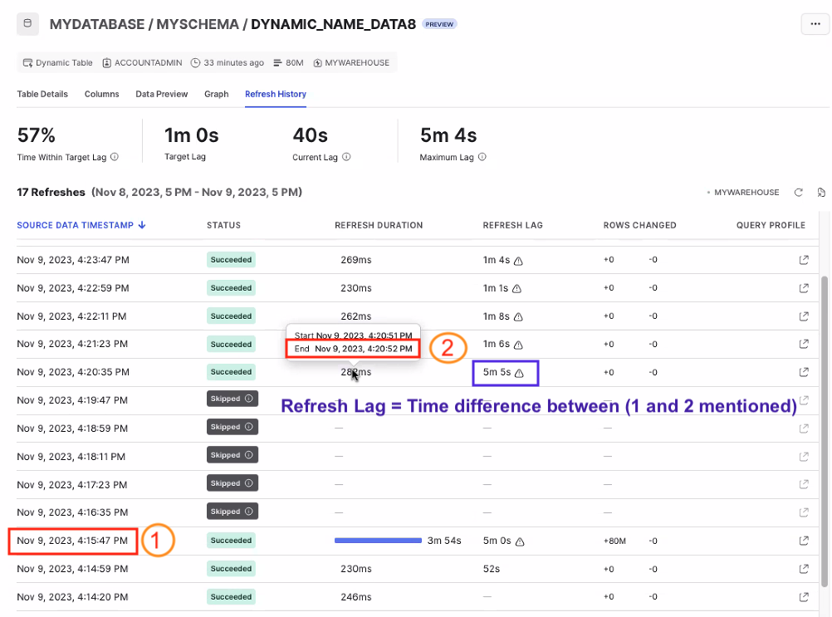Open the Data Preview tab

pos(161,94)
